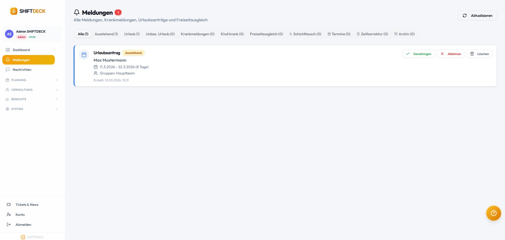Screen dimensions: 505x240
Task: Switch to the Ausstehend (1) tab
Action: [106, 34]
